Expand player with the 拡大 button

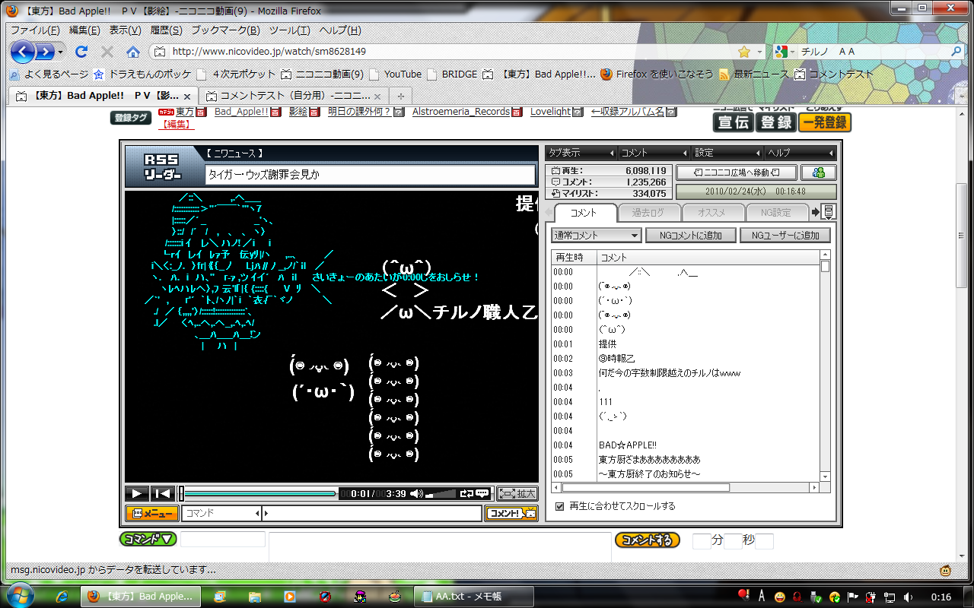coord(517,494)
